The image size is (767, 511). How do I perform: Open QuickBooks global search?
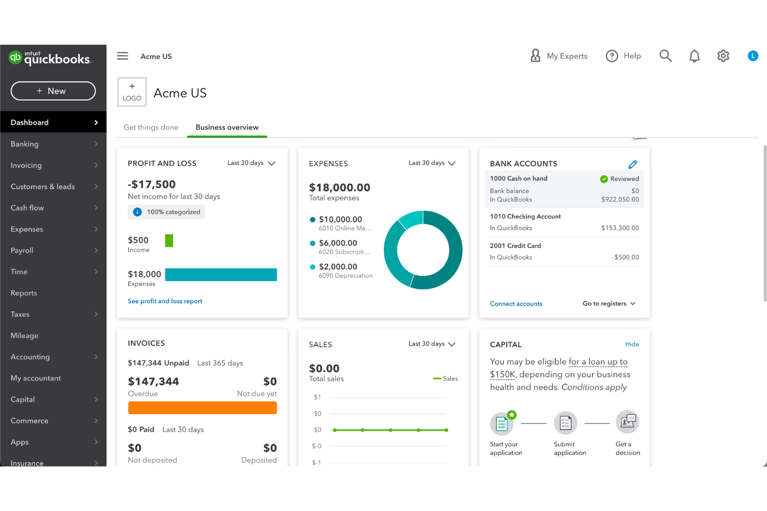coord(665,56)
